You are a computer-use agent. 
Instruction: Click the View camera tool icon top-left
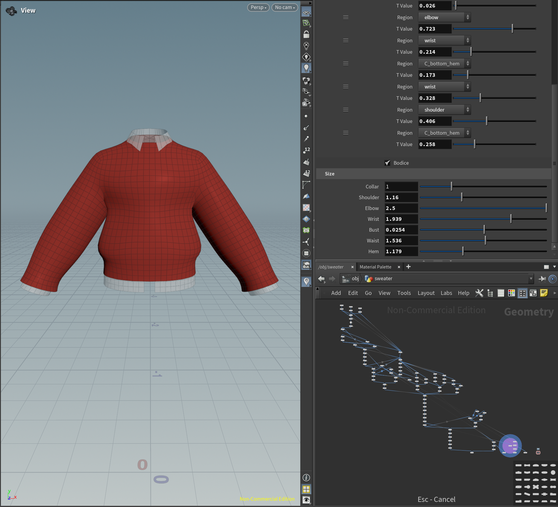(x=11, y=11)
